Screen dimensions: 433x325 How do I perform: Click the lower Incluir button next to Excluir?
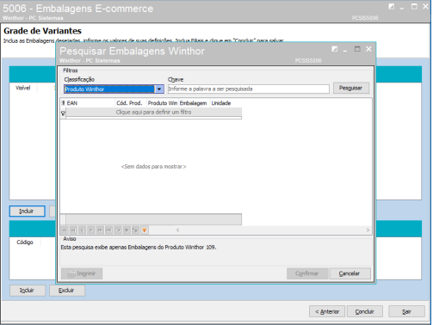tap(28, 291)
